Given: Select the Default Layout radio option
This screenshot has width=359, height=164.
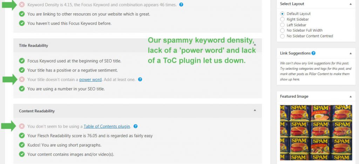Looking at the screenshot, I should (282, 14).
